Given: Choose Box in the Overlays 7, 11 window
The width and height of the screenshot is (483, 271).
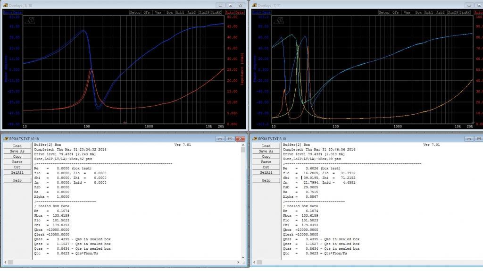Looking at the screenshot, I should [x=418, y=12].
